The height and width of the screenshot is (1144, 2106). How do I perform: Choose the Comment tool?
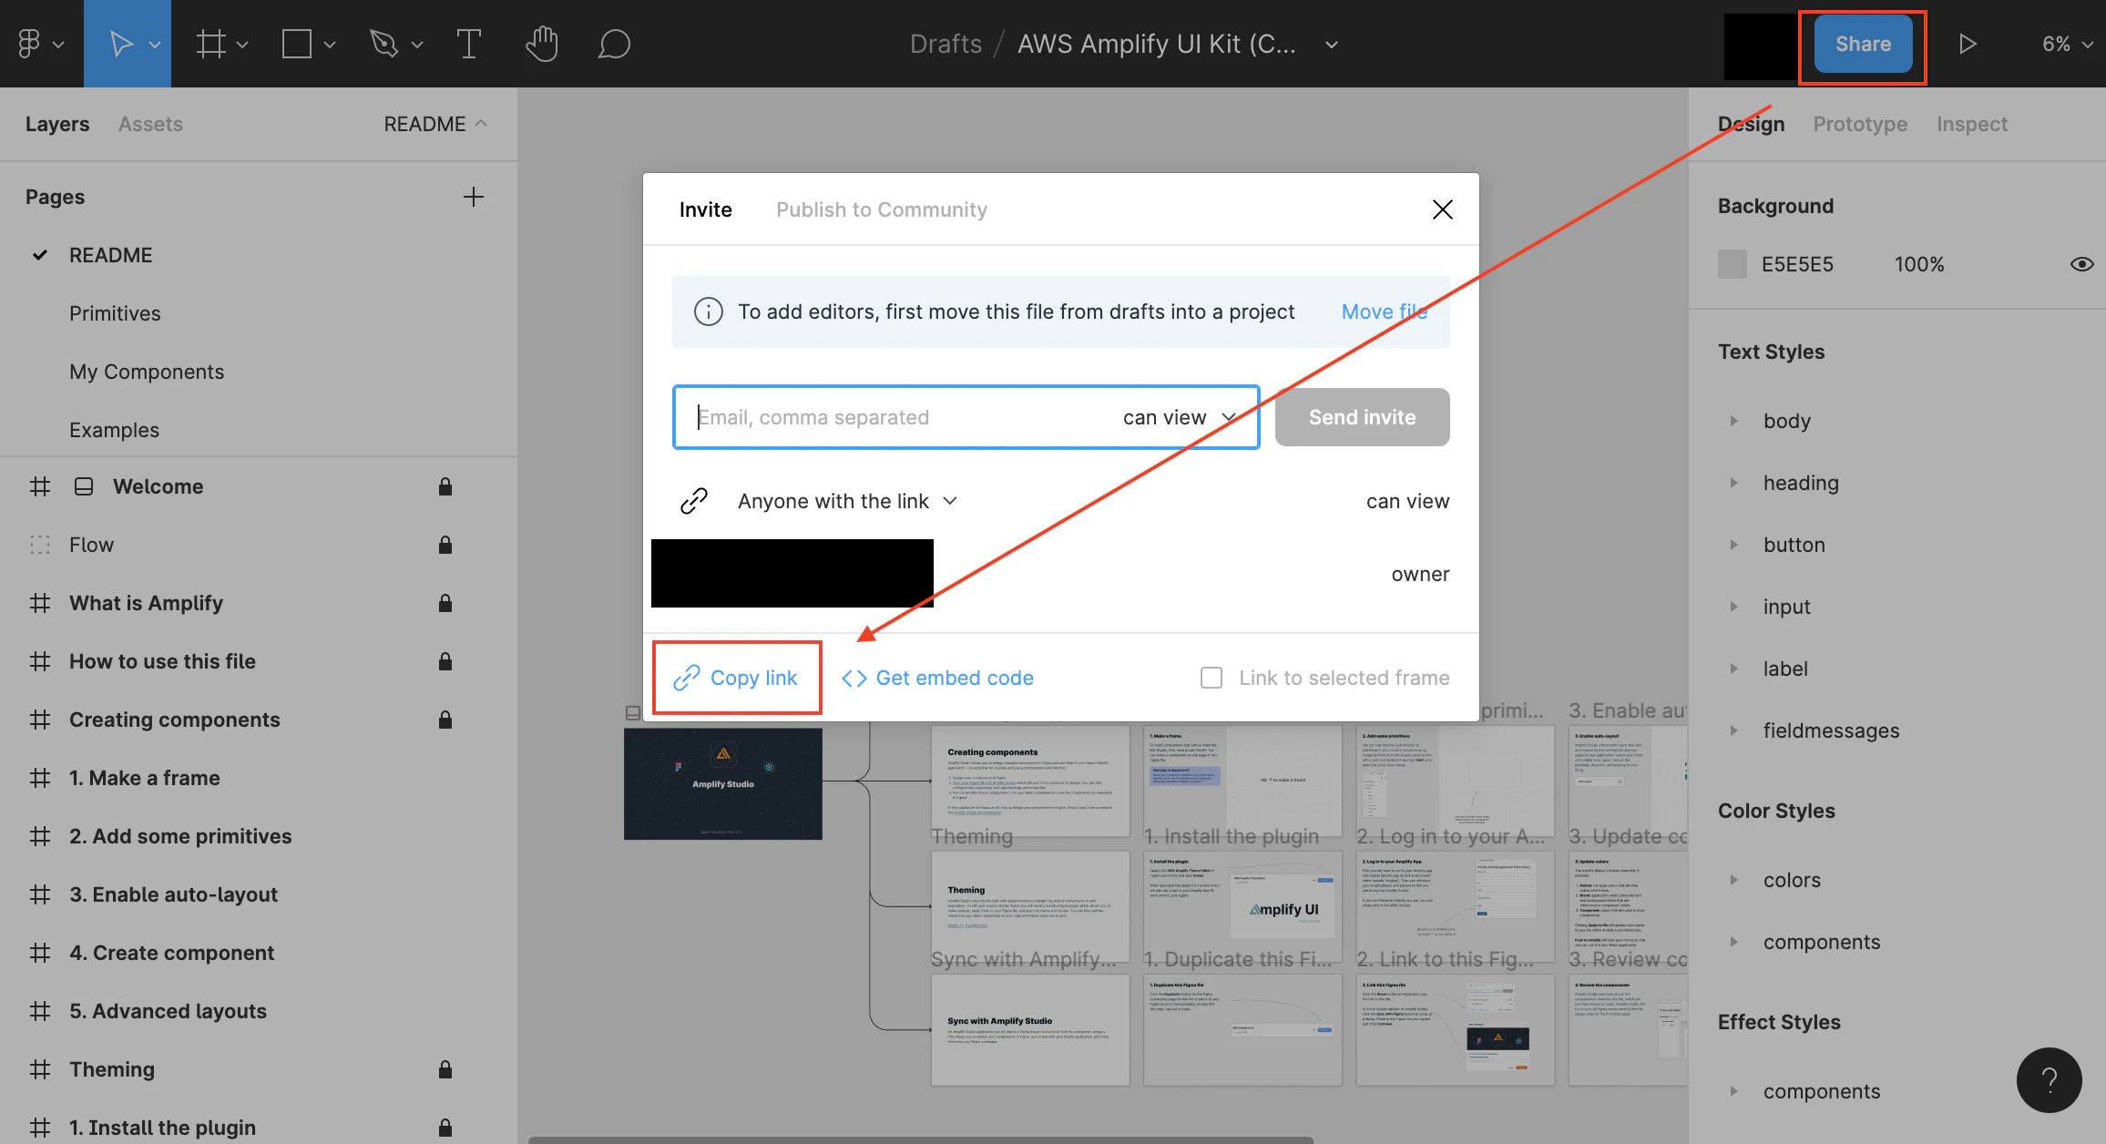point(614,44)
